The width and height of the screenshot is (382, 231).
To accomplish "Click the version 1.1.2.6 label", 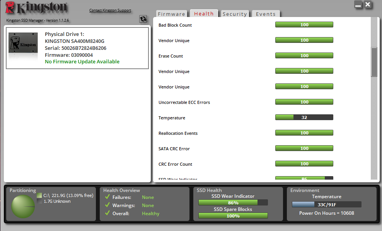I will coord(38,20).
